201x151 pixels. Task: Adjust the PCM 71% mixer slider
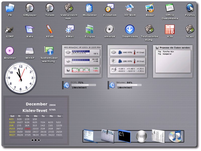[x=84, y=85]
